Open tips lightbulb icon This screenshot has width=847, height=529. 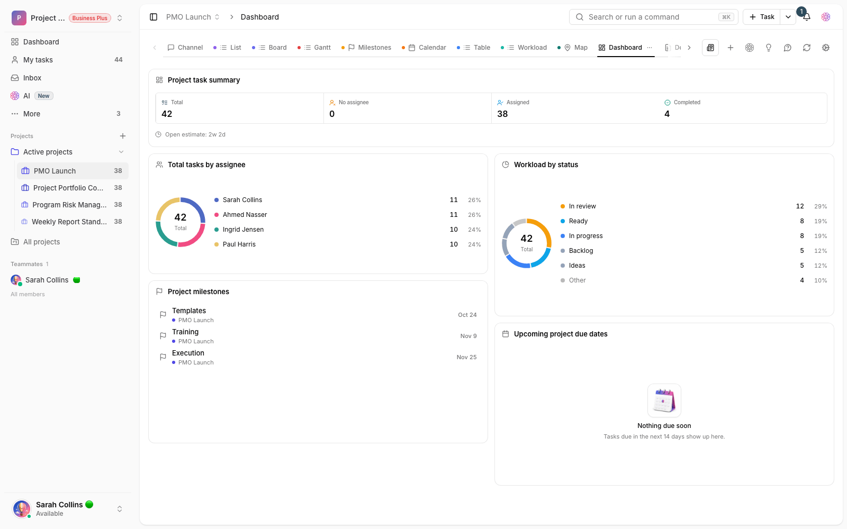point(769,48)
